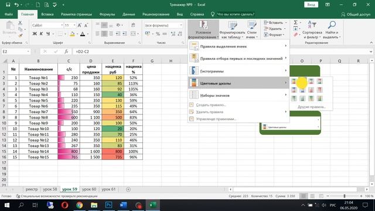Expand the formula bar with its chevron

tap(371, 52)
